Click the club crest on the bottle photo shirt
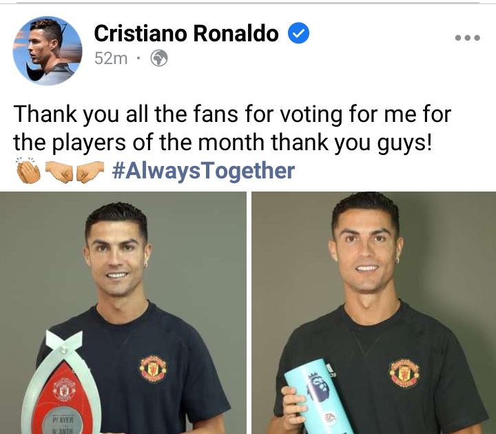 [404, 373]
